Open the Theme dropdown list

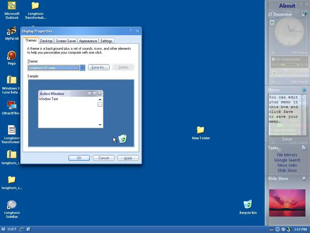[83, 68]
